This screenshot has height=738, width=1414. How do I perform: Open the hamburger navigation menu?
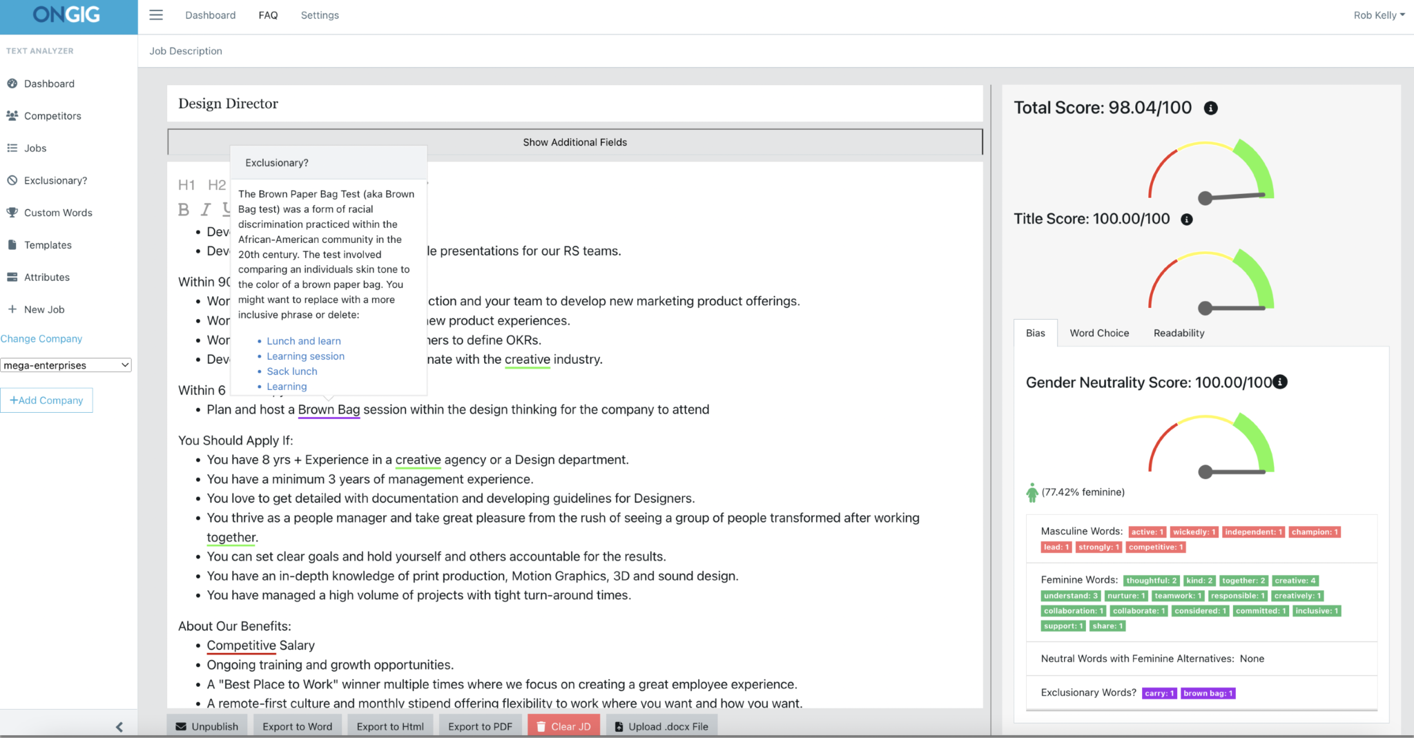pos(156,14)
